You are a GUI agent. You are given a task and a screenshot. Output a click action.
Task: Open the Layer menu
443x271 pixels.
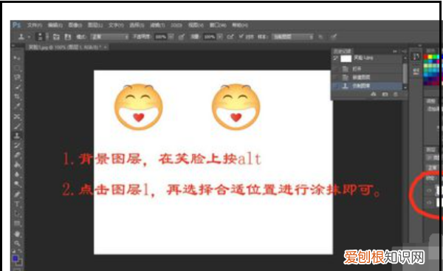point(95,25)
